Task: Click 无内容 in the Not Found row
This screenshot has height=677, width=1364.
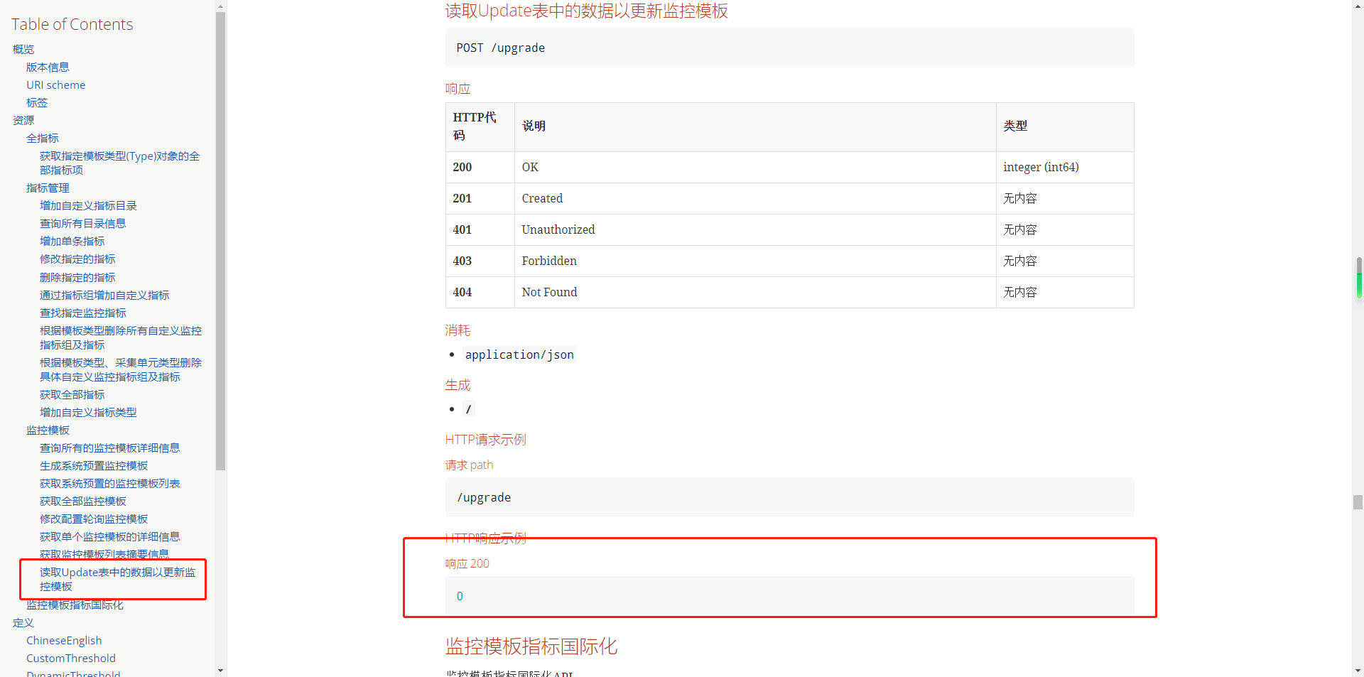Action: pyautogui.click(x=1020, y=292)
